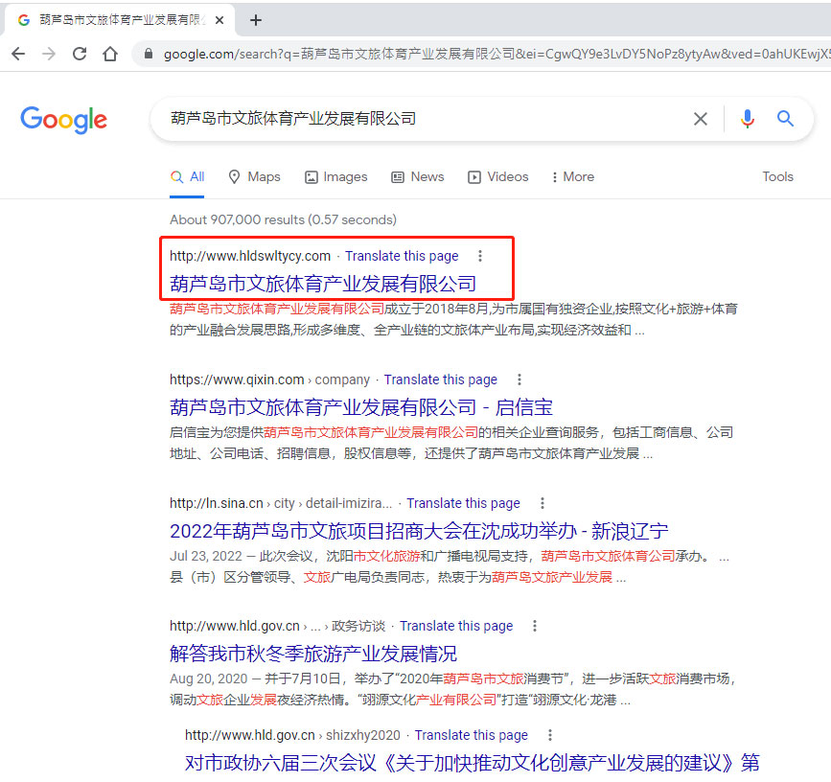Click the back navigation arrow
Viewport: 831px width, 782px height.
(18, 55)
